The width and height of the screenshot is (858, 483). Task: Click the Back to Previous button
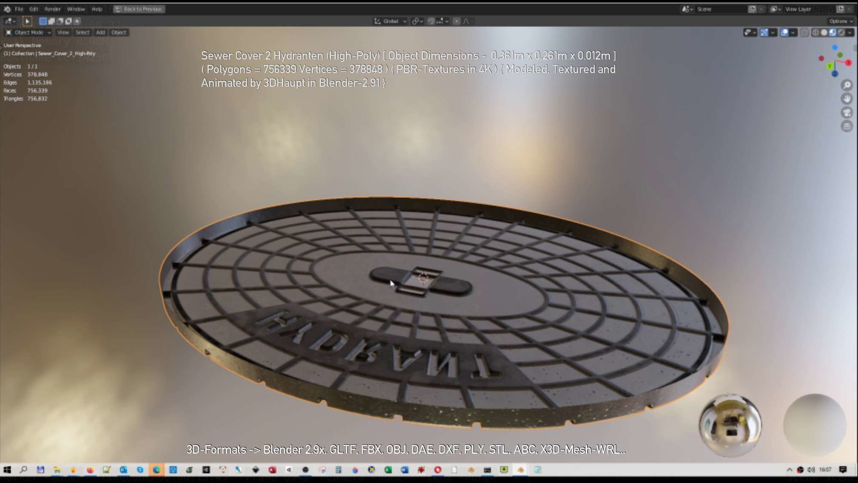click(139, 9)
